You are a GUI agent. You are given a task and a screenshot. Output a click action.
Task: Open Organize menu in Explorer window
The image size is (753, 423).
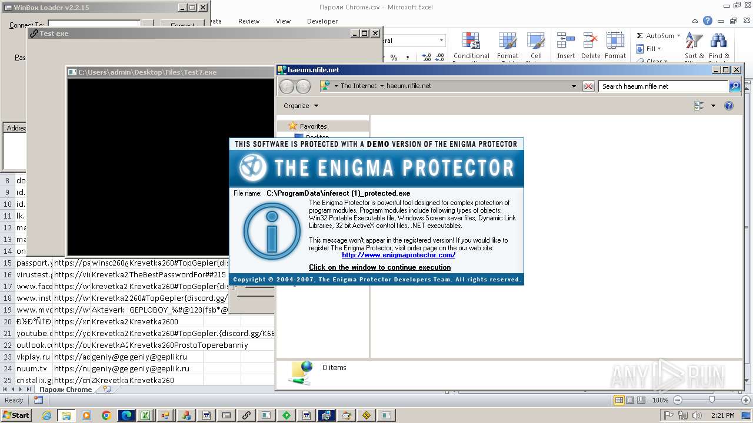[x=301, y=106]
